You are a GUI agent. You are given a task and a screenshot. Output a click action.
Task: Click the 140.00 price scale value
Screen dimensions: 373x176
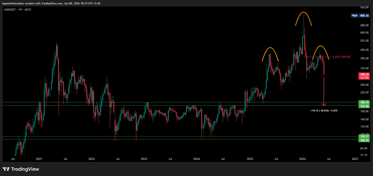364,119
